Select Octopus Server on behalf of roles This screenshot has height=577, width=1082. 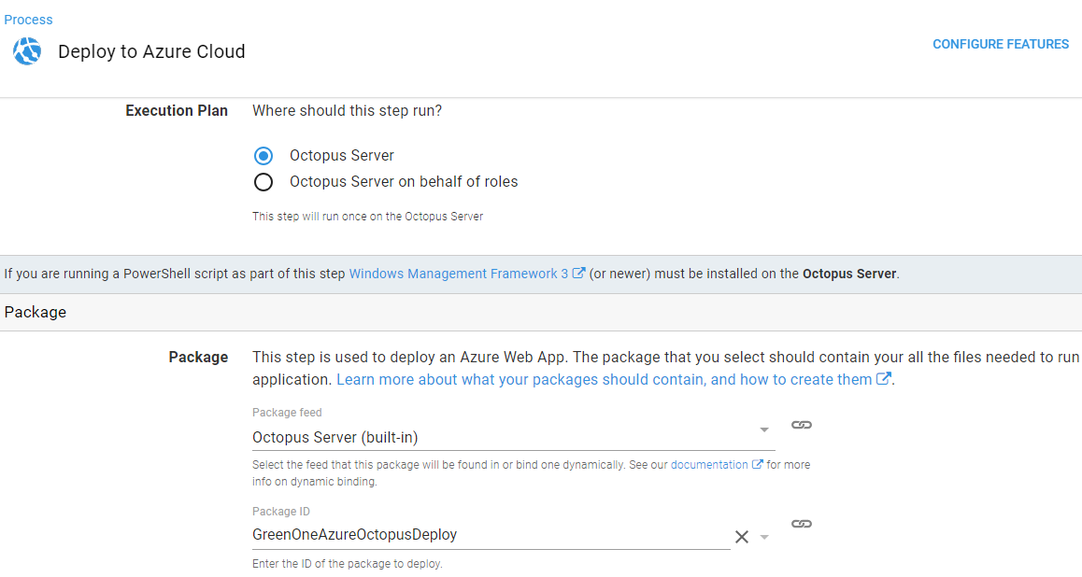263,182
